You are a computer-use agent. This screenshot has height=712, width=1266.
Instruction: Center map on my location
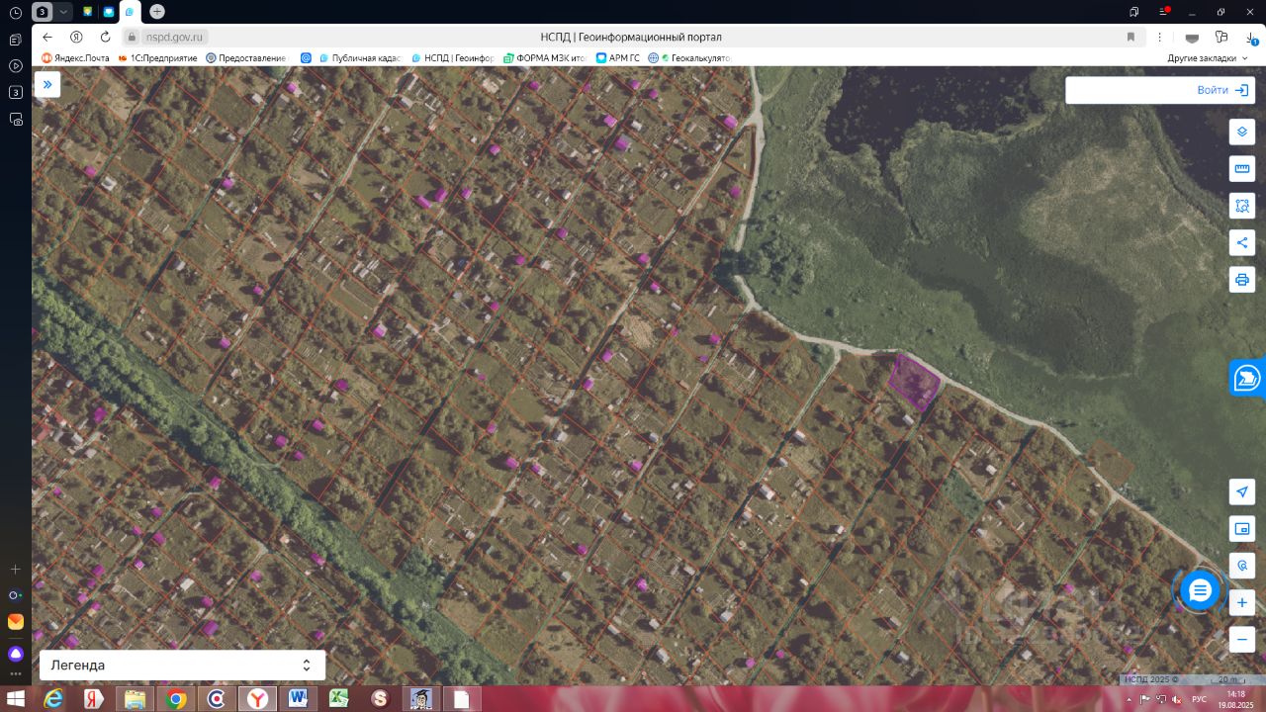(x=1242, y=492)
